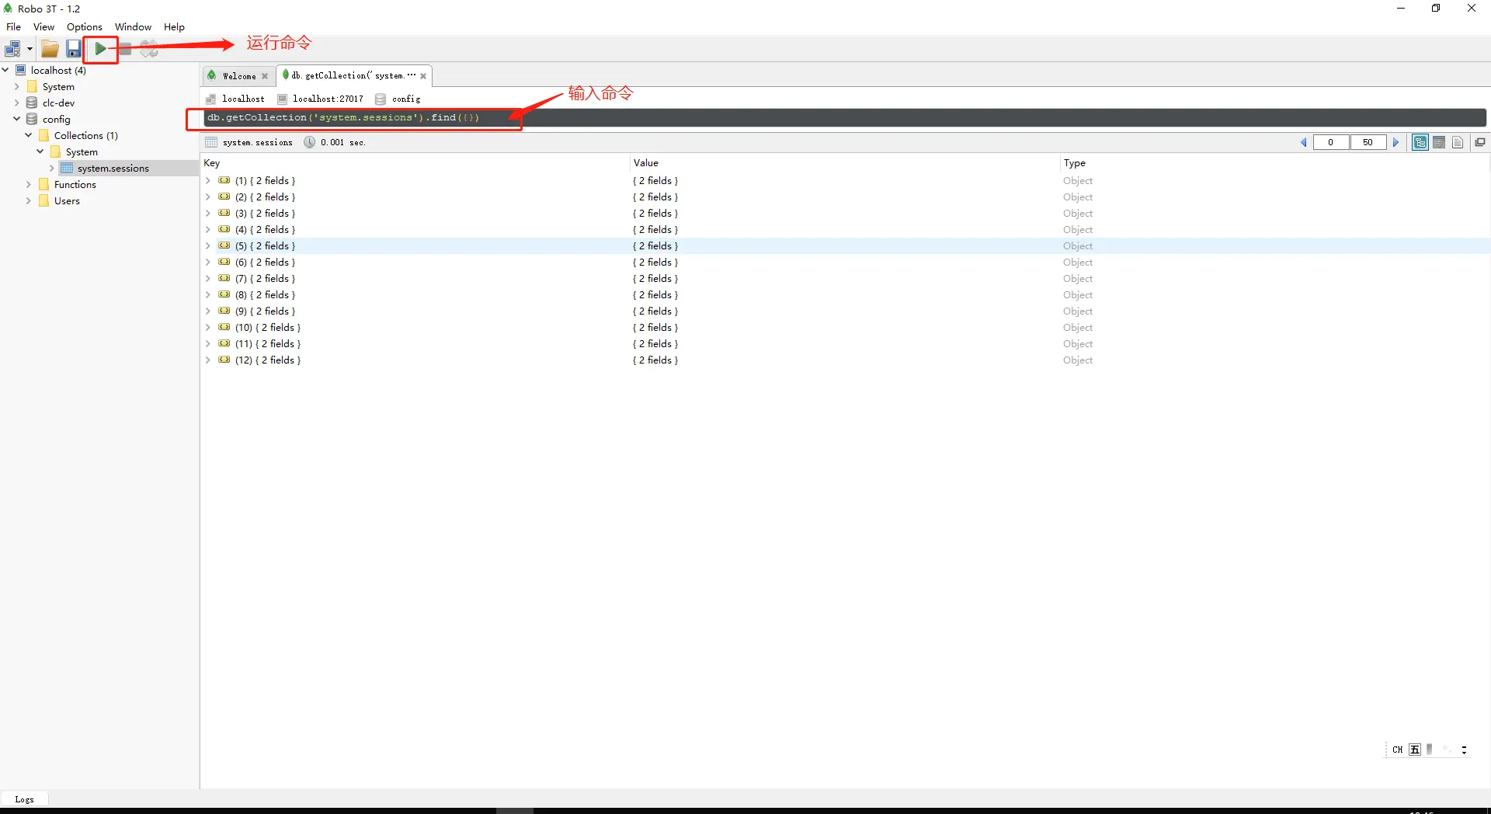Expand the Functions folder
Screen dimensions: 1491x814
29,184
